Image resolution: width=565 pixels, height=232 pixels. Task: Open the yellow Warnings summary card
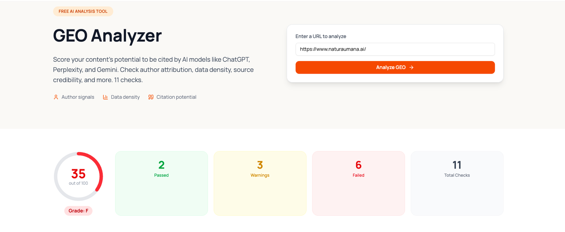tap(260, 183)
